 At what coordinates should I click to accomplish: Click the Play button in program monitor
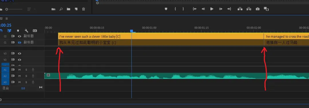coord(212,9)
